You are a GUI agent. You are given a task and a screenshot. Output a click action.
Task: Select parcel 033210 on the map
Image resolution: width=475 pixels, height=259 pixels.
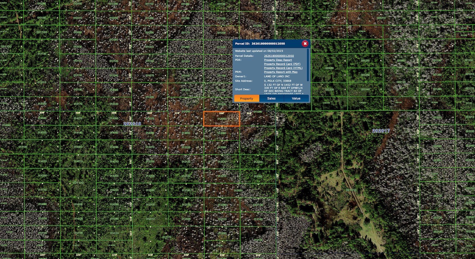pos(381,18)
